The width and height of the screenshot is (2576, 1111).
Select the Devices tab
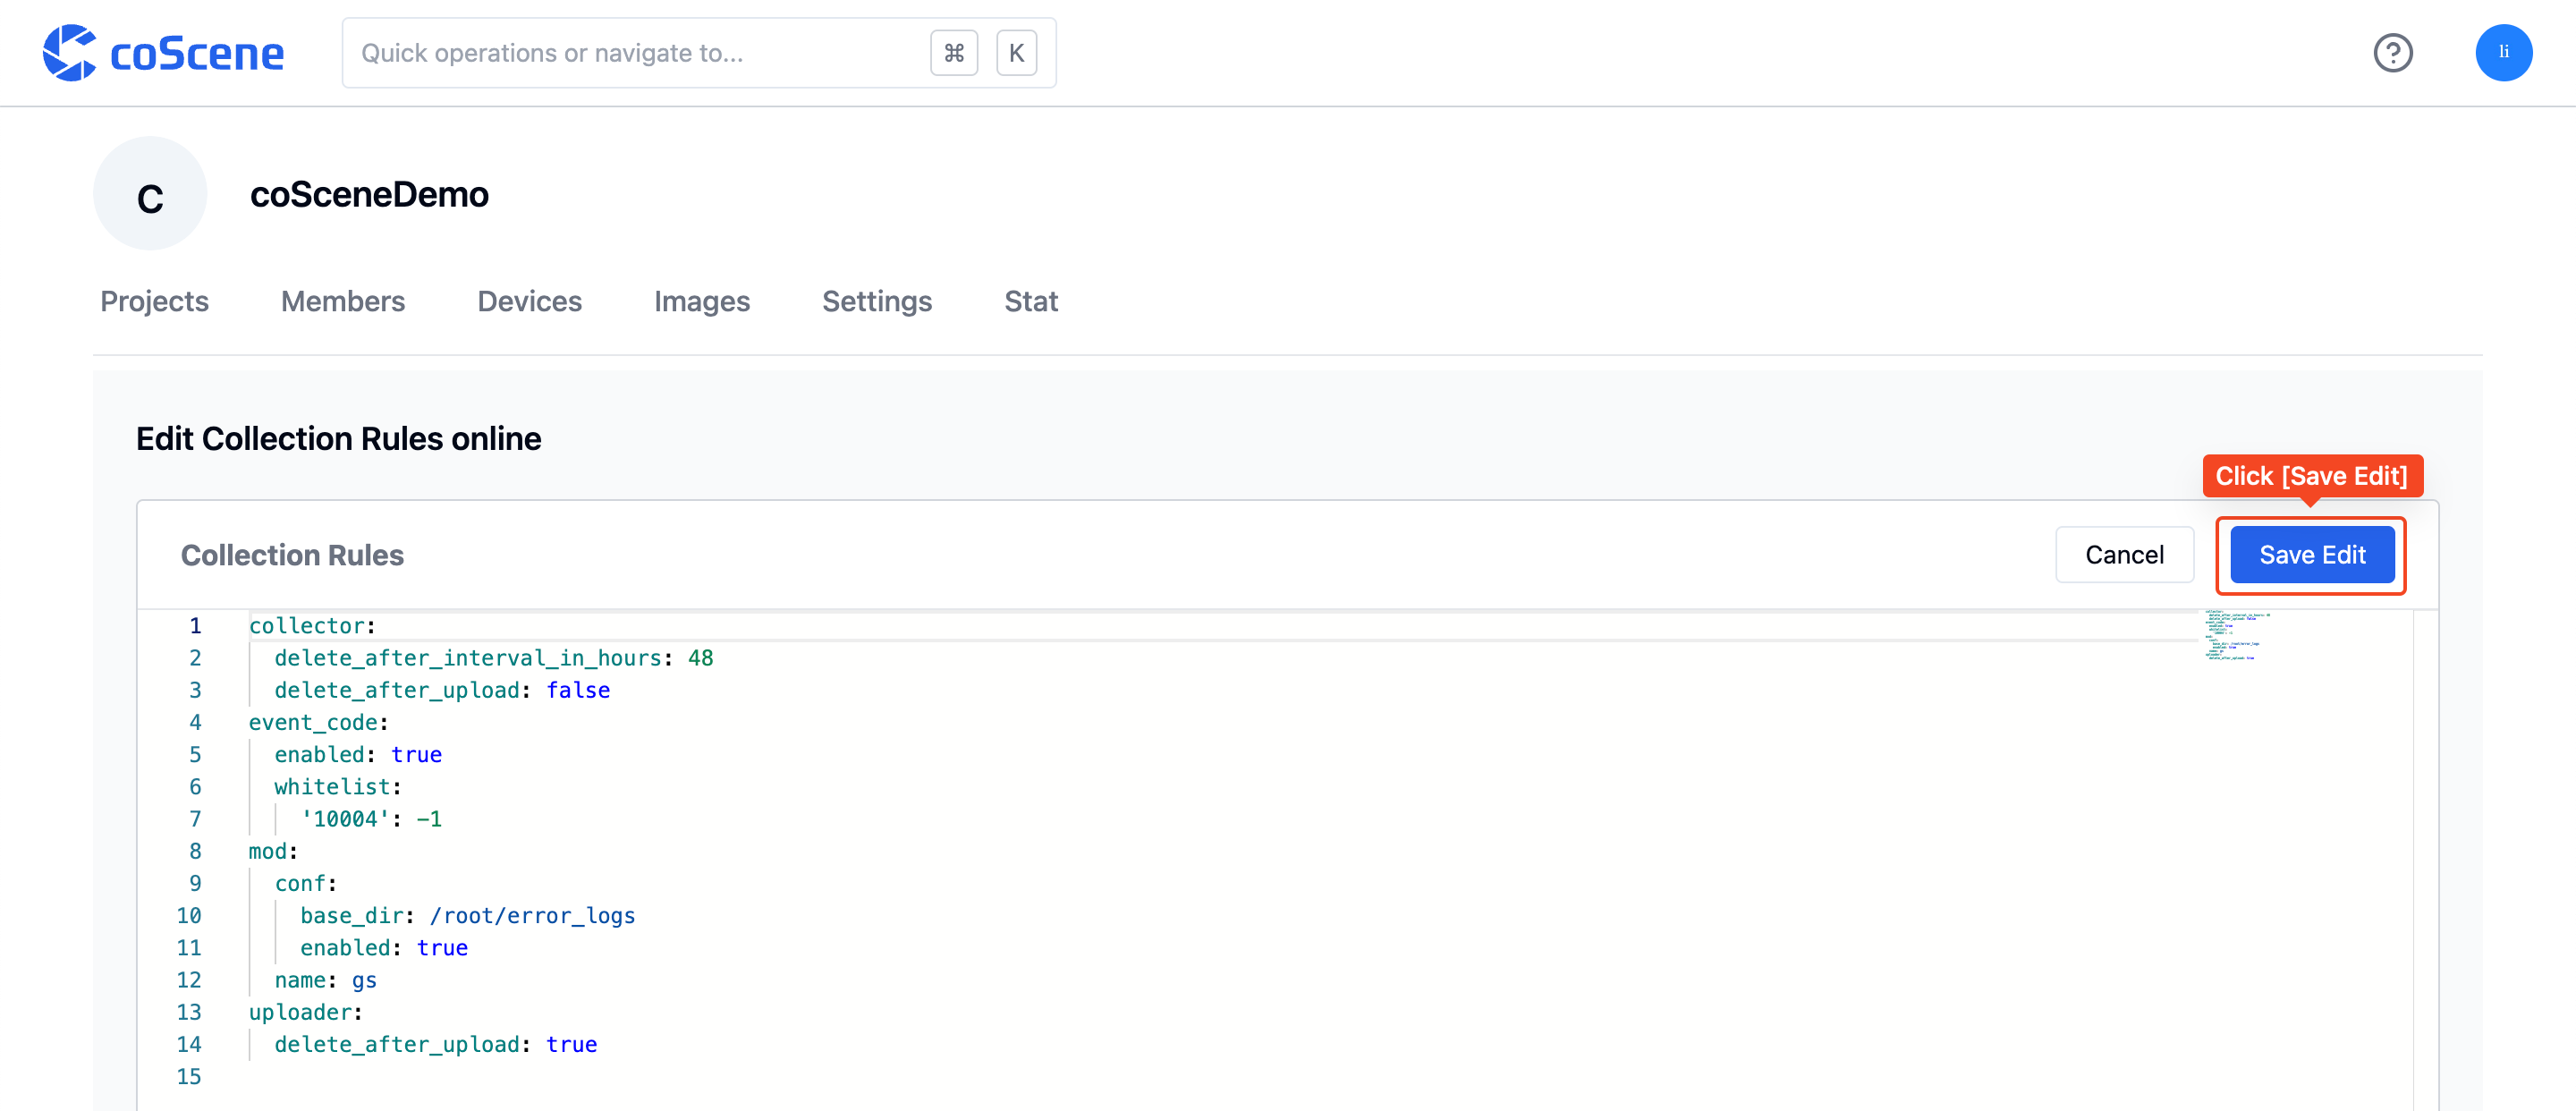(529, 301)
